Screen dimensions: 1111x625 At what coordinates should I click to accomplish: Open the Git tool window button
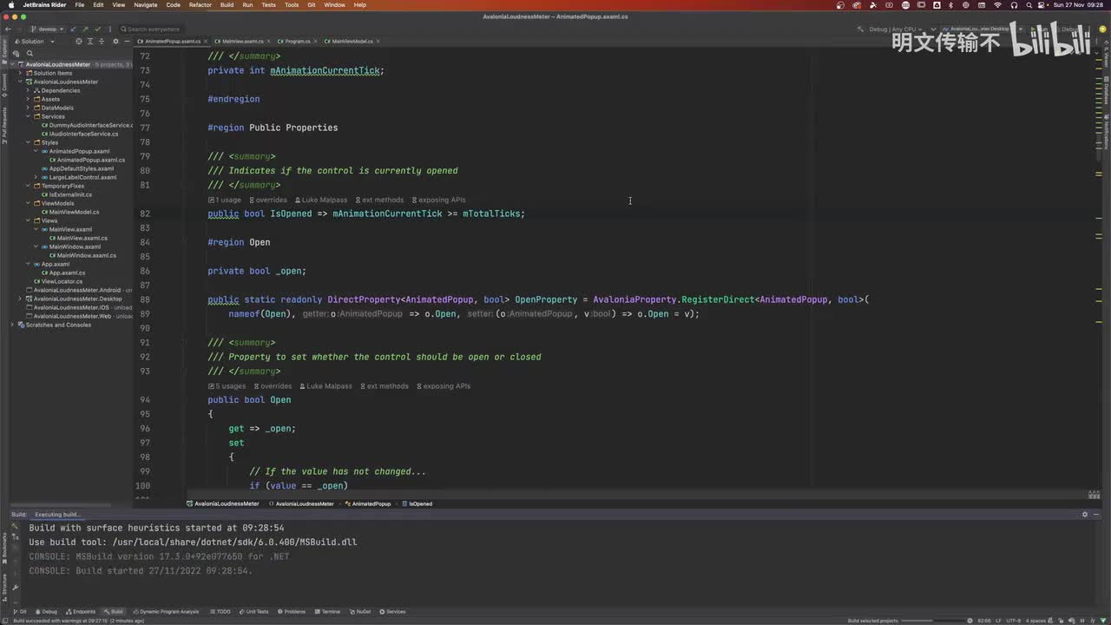19,611
